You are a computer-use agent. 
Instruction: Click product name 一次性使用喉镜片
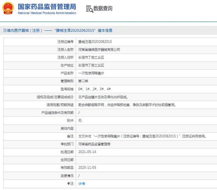click(x=91, y=73)
